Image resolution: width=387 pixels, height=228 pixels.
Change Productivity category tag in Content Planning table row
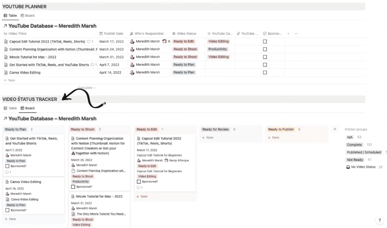click(217, 49)
